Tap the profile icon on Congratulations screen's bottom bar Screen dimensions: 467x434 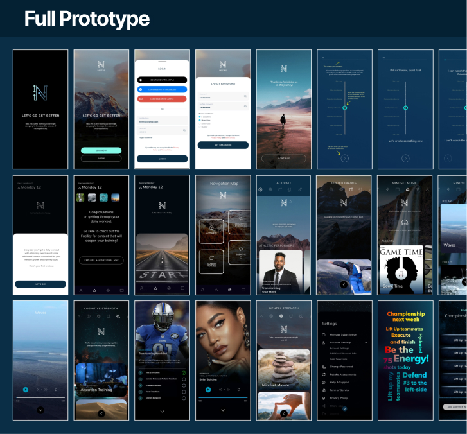[81, 290]
